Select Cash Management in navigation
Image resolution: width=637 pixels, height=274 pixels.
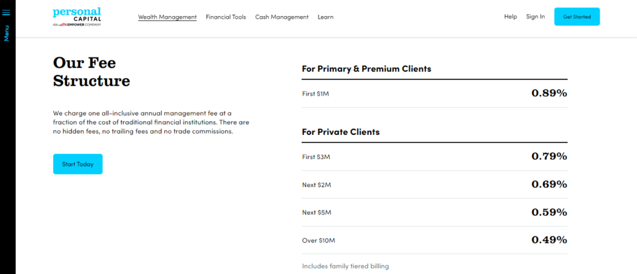pos(282,17)
